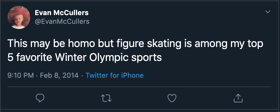Open the @EvanMcCullers handle link
This screenshot has width=280, height=112.
click(x=62, y=21)
